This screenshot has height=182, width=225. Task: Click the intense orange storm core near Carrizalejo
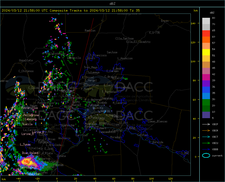point(26,161)
